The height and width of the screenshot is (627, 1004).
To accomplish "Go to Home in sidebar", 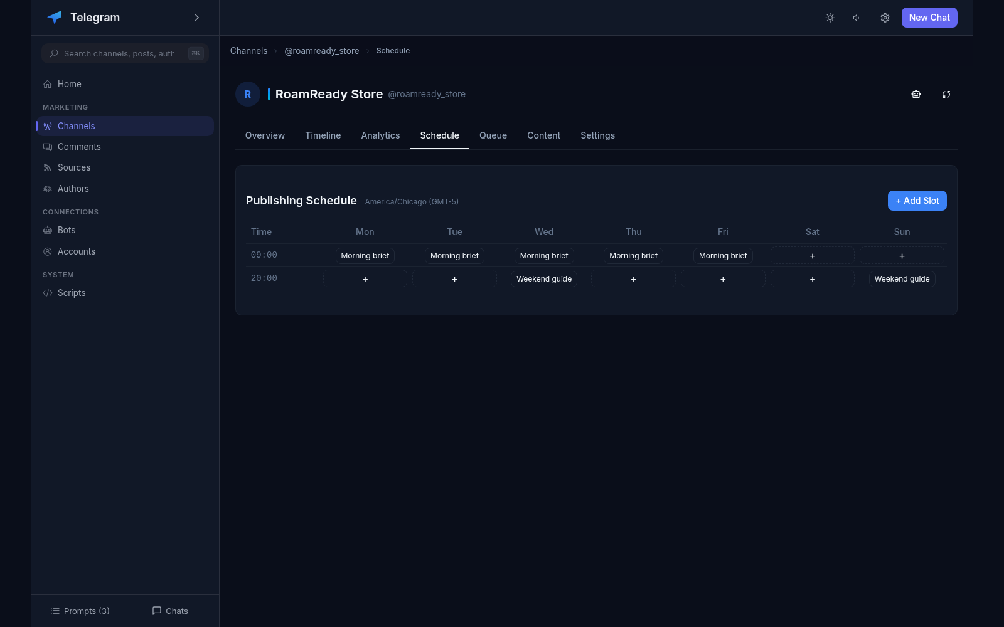I will (125, 84).
